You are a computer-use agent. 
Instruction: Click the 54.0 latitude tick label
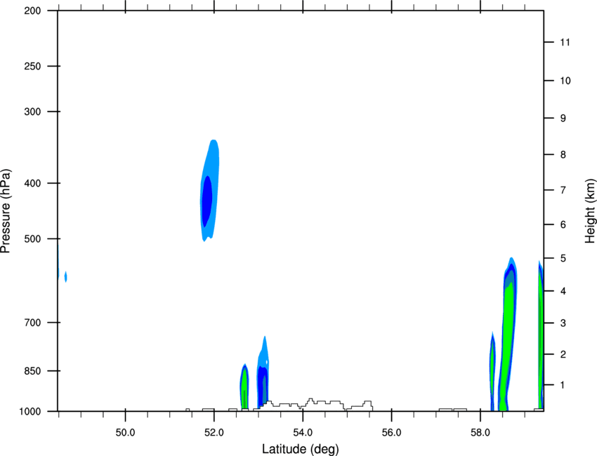(303, 433)
